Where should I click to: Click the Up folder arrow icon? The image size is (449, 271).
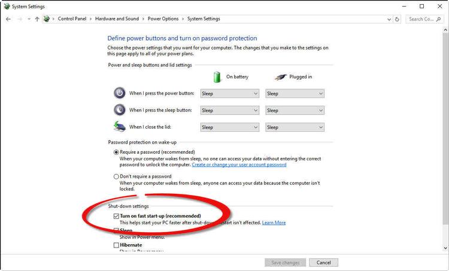(37, 19)
